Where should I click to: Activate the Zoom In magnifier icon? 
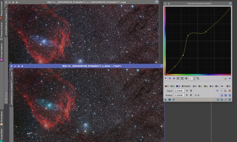pyautogui.click(x=198, y=78)
